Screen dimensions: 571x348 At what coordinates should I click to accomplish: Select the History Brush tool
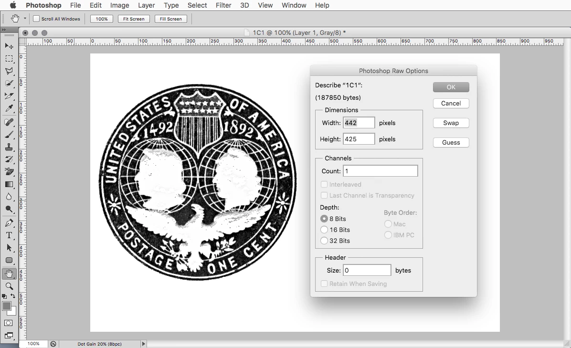(x=9, y=159)
